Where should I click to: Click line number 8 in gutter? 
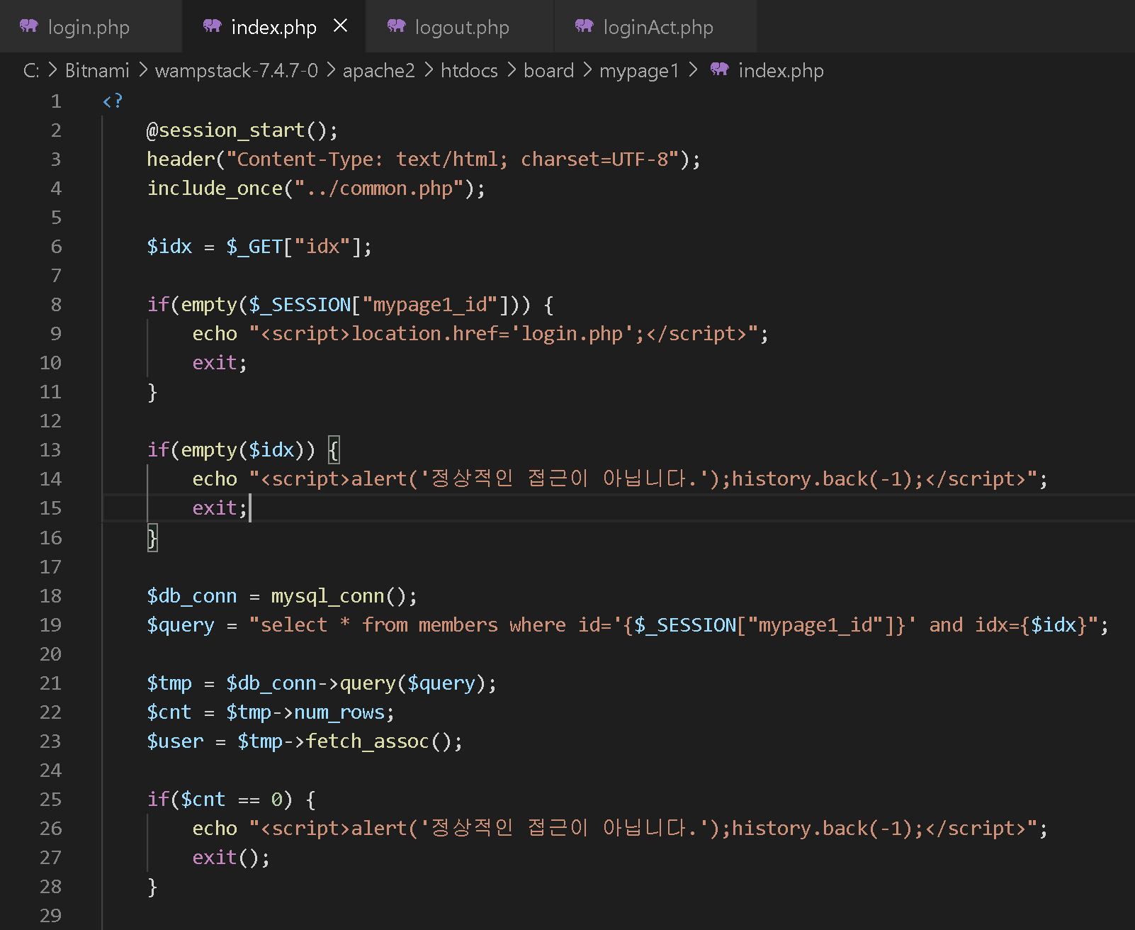56,305
